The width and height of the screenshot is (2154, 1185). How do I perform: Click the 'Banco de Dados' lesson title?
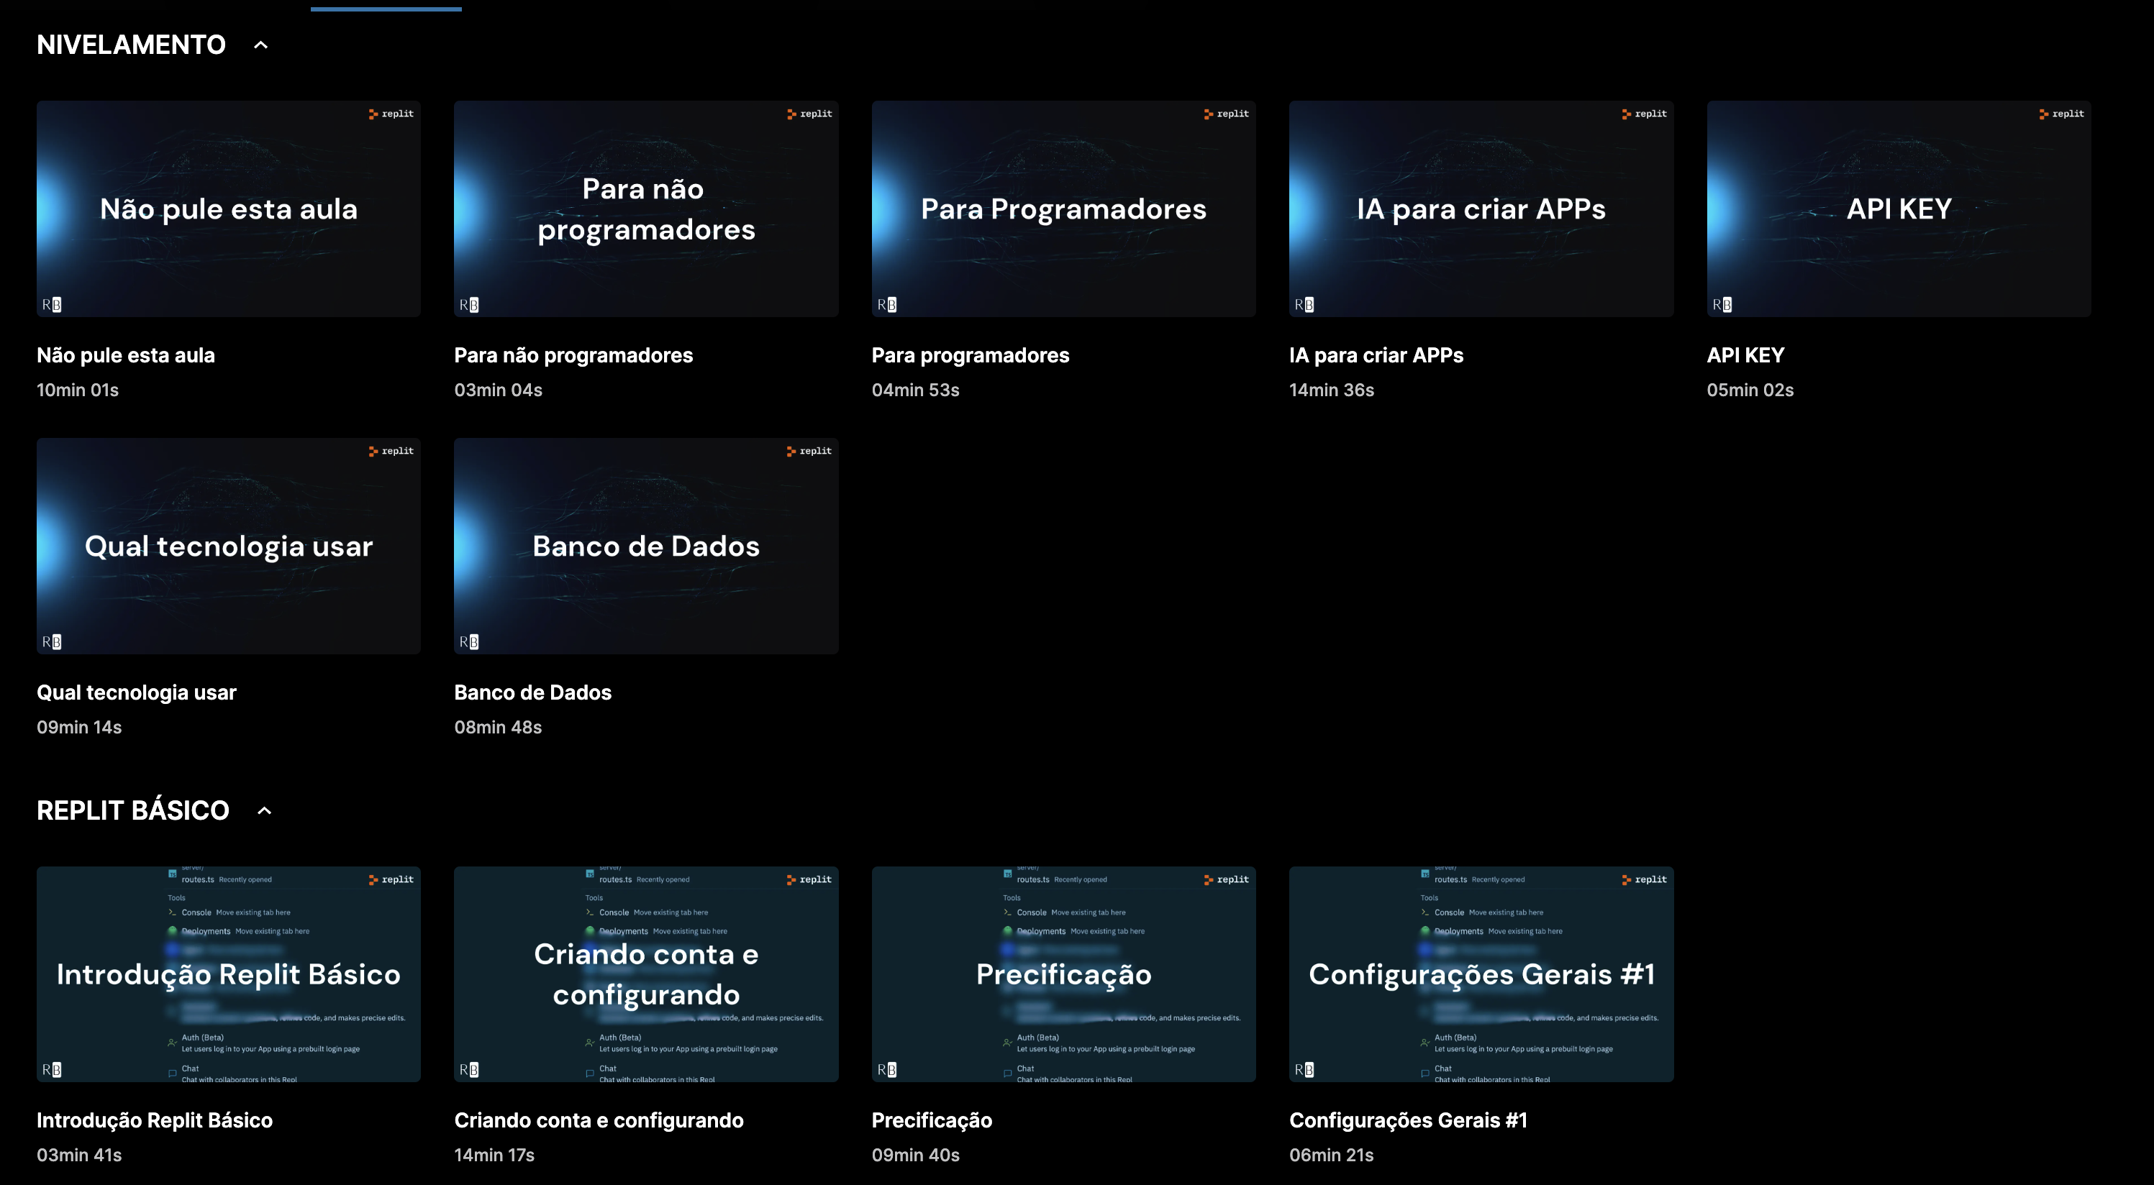[532, 692]
